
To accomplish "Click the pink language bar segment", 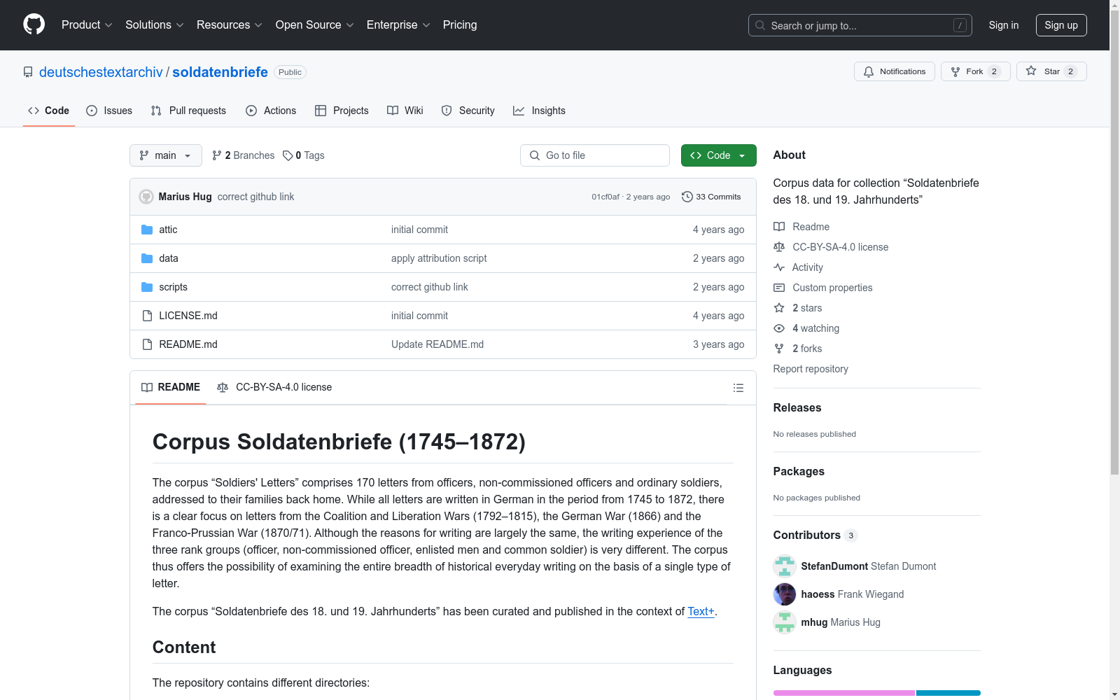I will (x=843, y=693).
